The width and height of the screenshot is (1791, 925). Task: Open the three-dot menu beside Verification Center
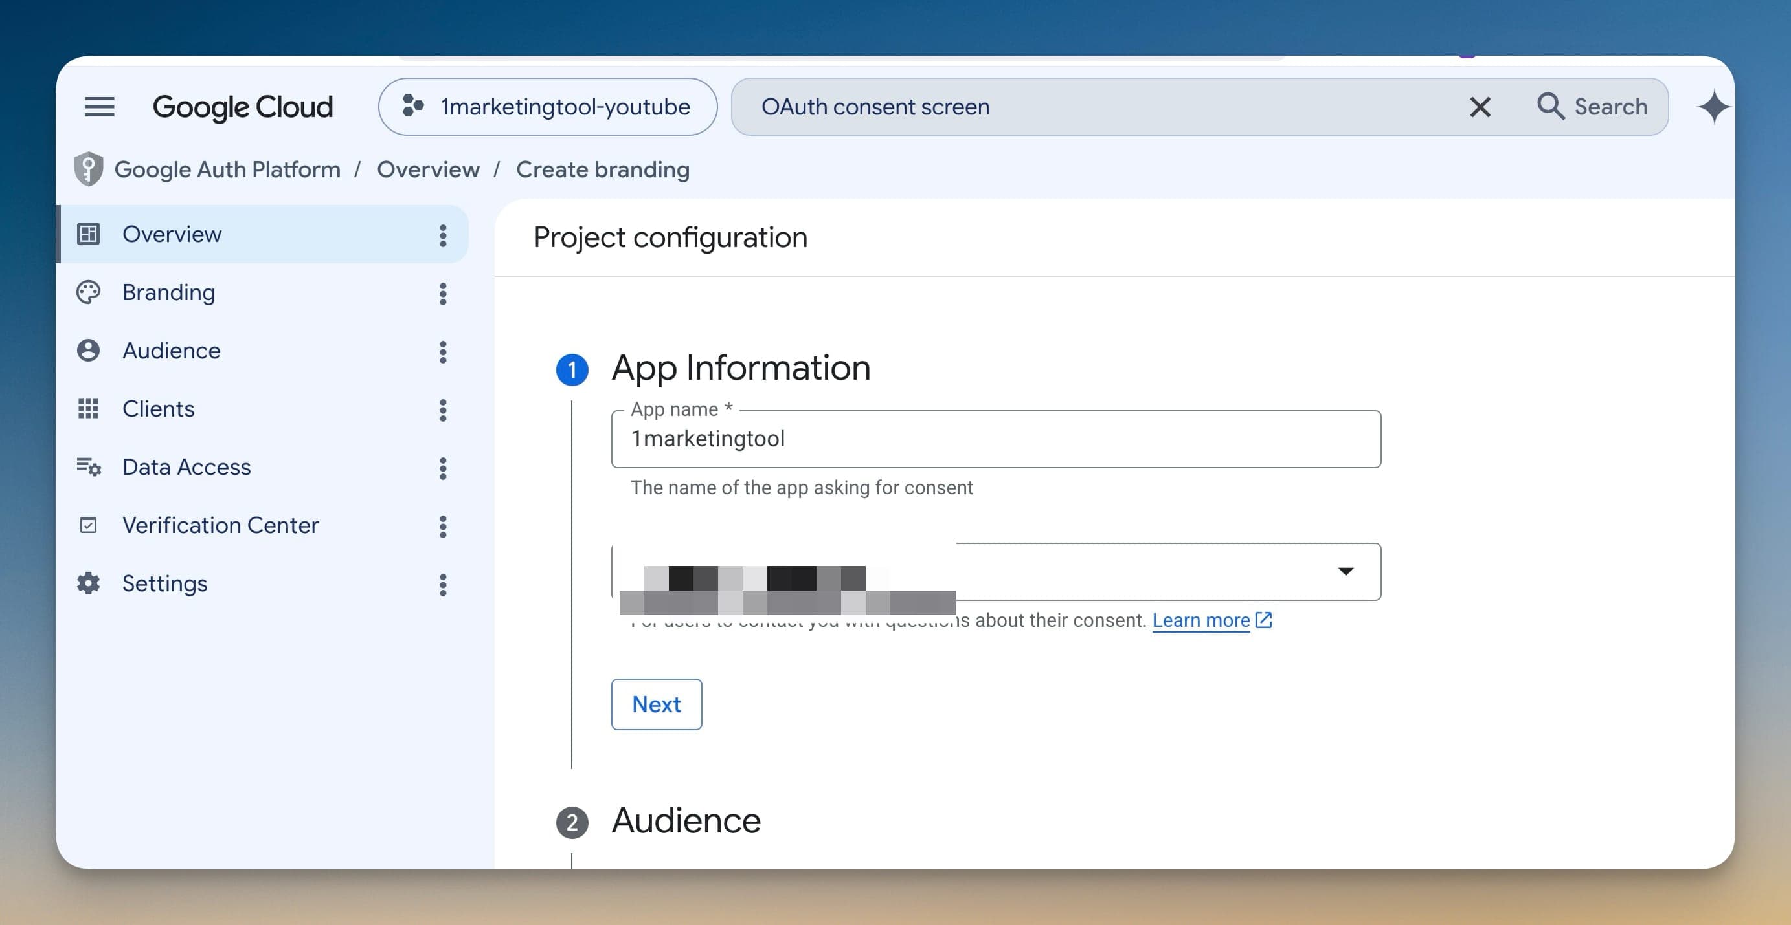[x=443, y=527]
